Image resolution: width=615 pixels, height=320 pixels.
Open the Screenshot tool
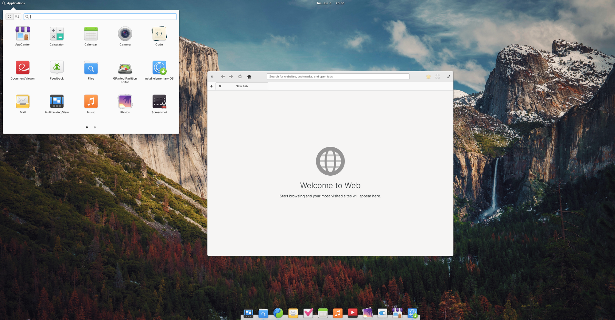coord(159,102)
